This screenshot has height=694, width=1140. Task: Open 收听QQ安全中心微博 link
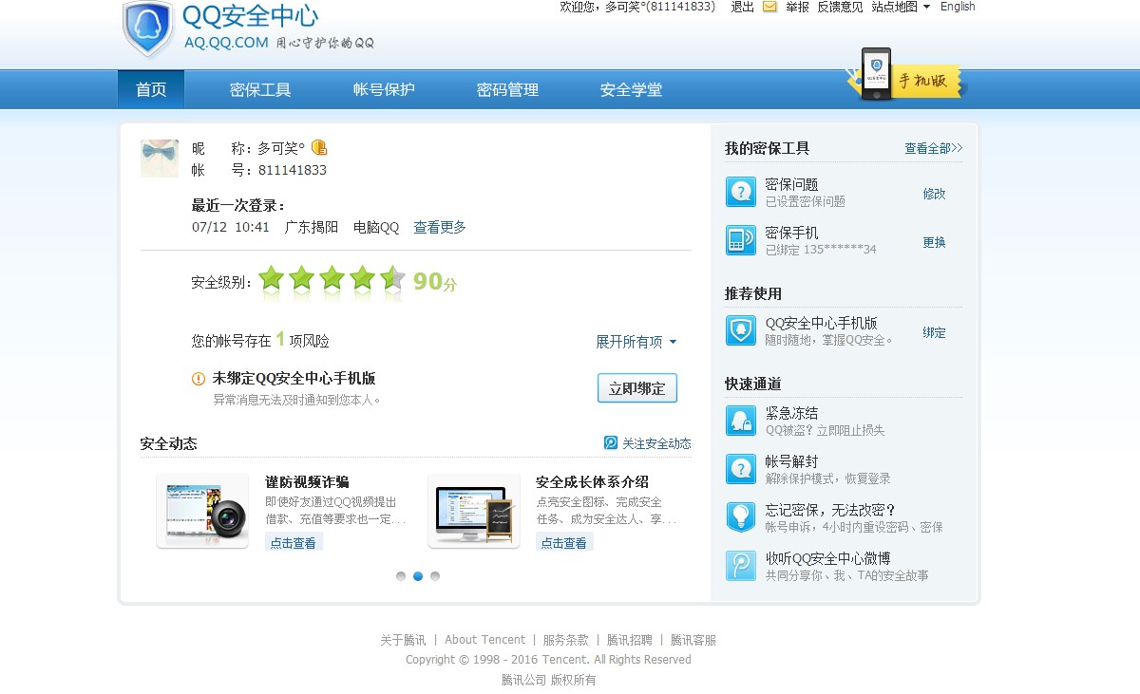pyautogui.click(x=828, y=558)
